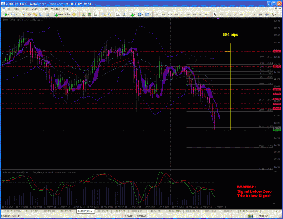This screenshot has width=283, height=219.
Task: Select the MN timeframe button
Action: click(207, 14)
